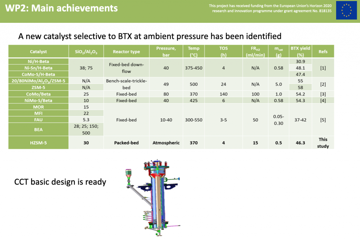Click the '300-550' temperature cell
Screen dimensions: 360x241
194,119
